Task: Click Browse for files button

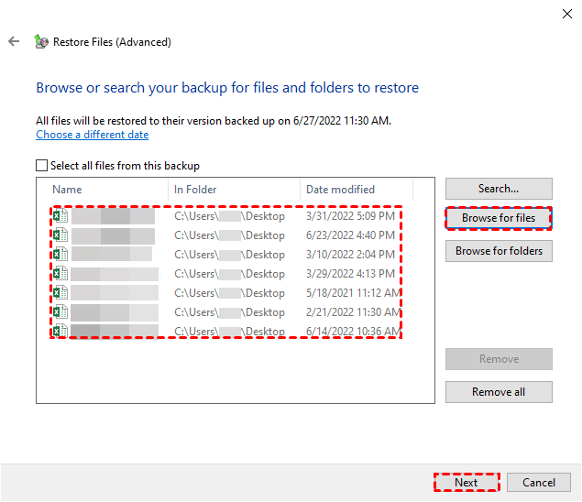Action: tap(499, 218)
